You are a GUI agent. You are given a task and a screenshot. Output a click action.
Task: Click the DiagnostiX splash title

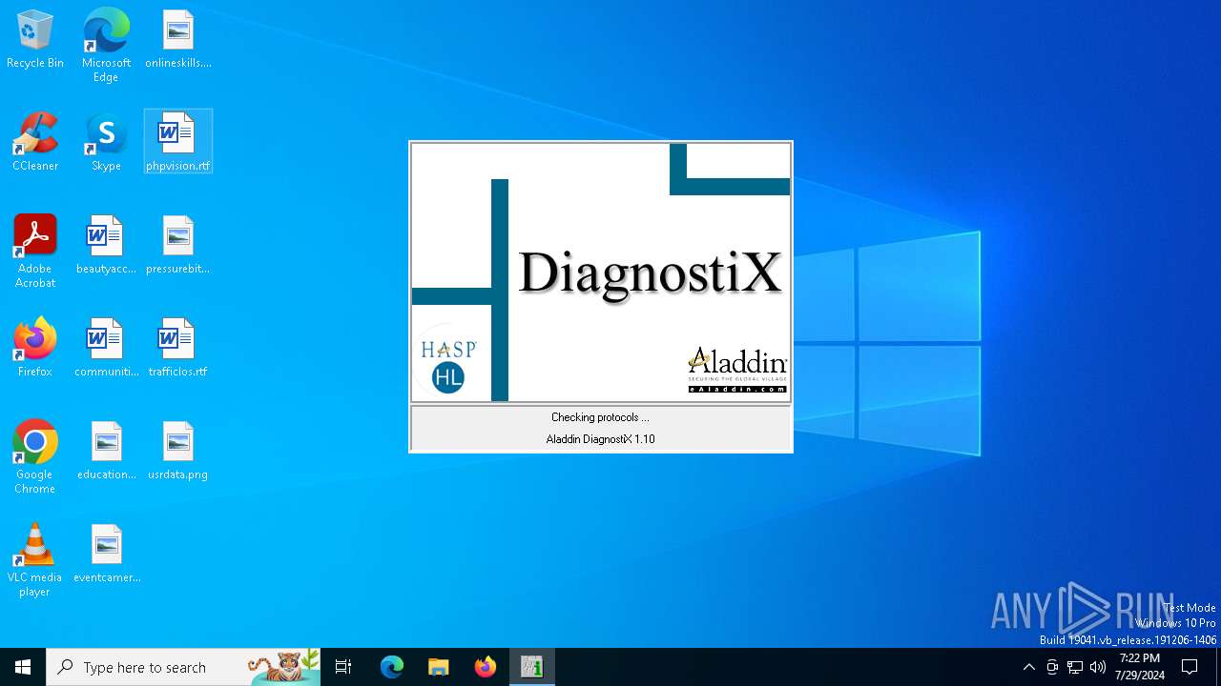click(651, 272)
